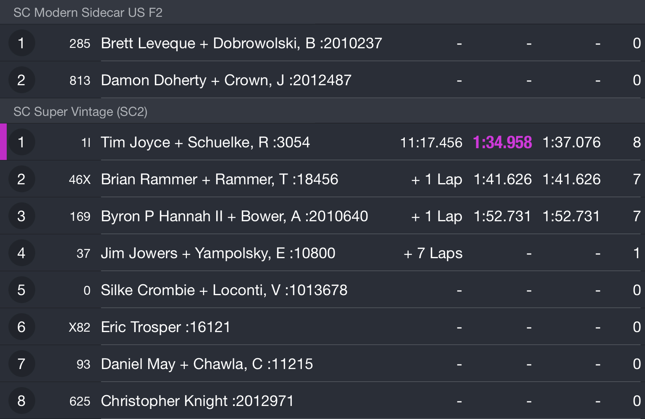
Task: Select Eric Trosper :16121 name
Action: click(166, 327)
